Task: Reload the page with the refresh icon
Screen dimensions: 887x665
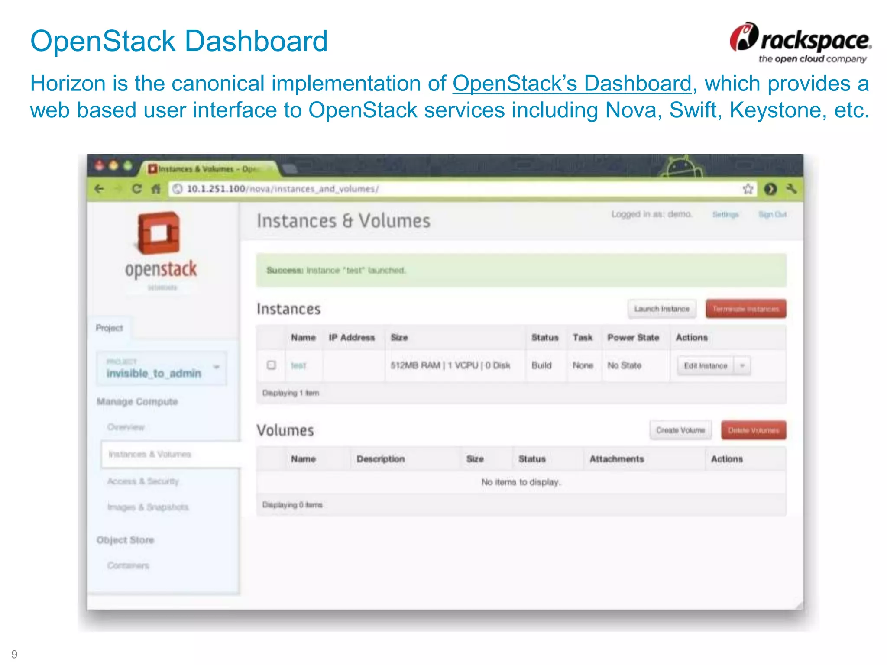Action: pos(137,189)
